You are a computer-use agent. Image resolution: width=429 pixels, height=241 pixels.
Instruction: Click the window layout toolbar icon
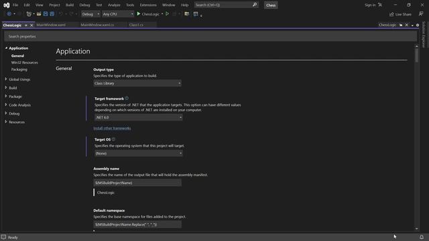click(x=196, y=14)
